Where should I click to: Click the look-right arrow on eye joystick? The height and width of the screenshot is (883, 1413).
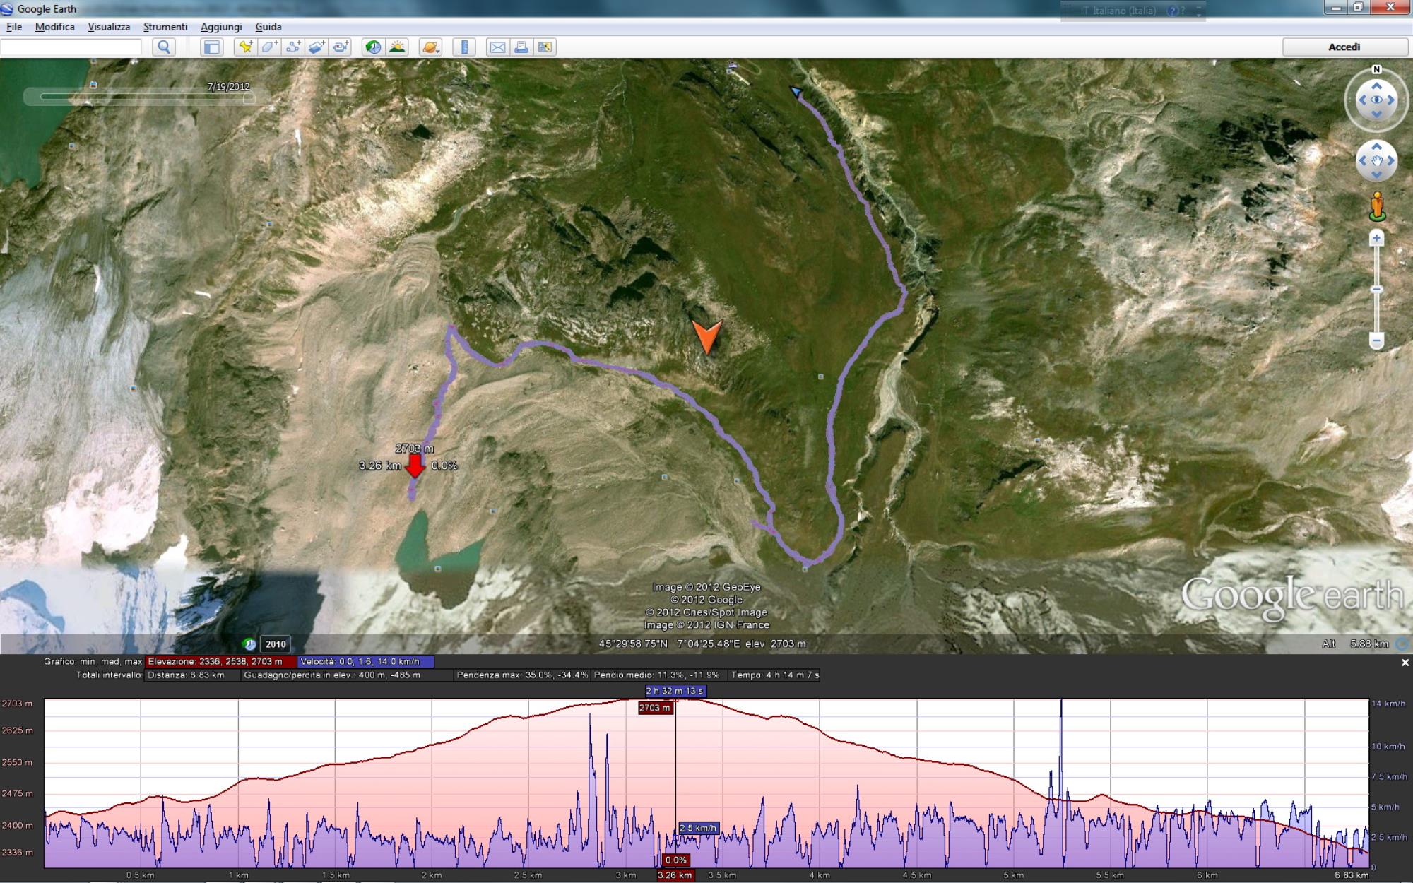1391,100
